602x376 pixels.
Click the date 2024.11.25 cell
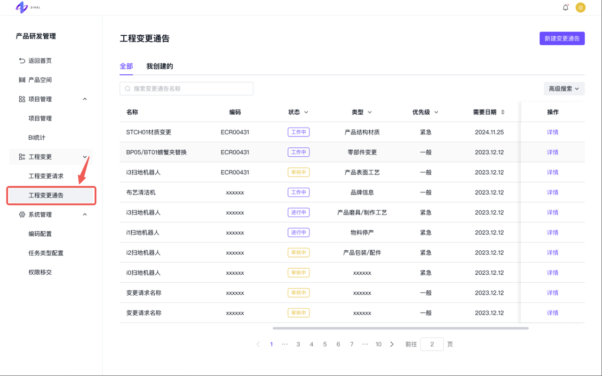coord(489,132)
